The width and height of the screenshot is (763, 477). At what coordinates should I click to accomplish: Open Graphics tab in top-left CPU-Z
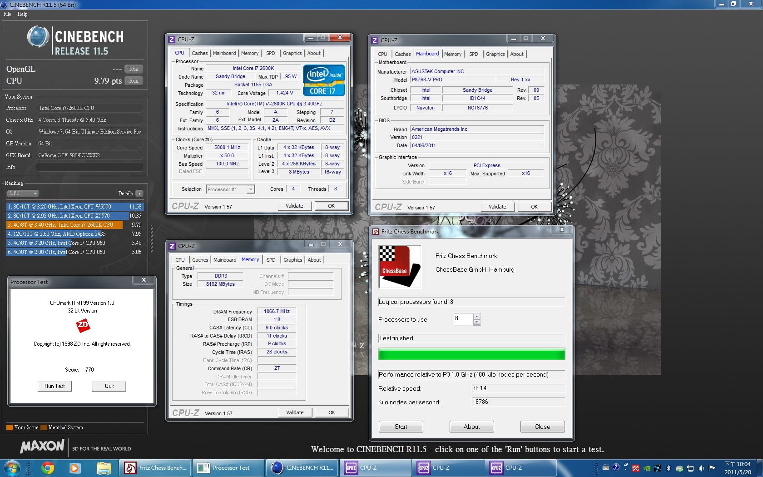click(292, 53)
